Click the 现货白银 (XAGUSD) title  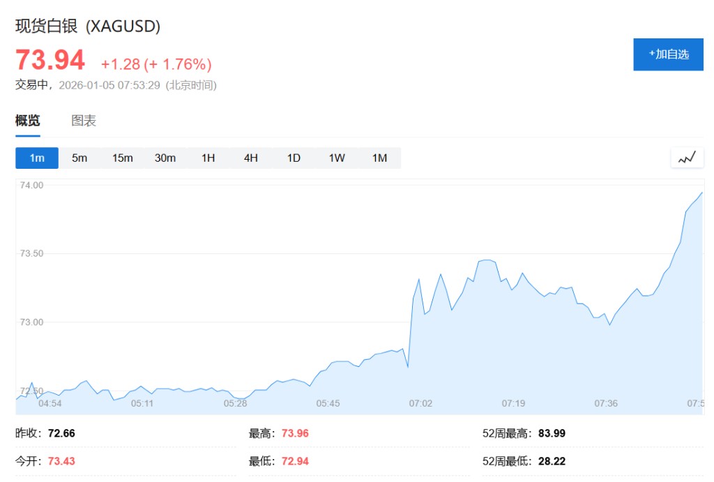(x=88, y=27)
